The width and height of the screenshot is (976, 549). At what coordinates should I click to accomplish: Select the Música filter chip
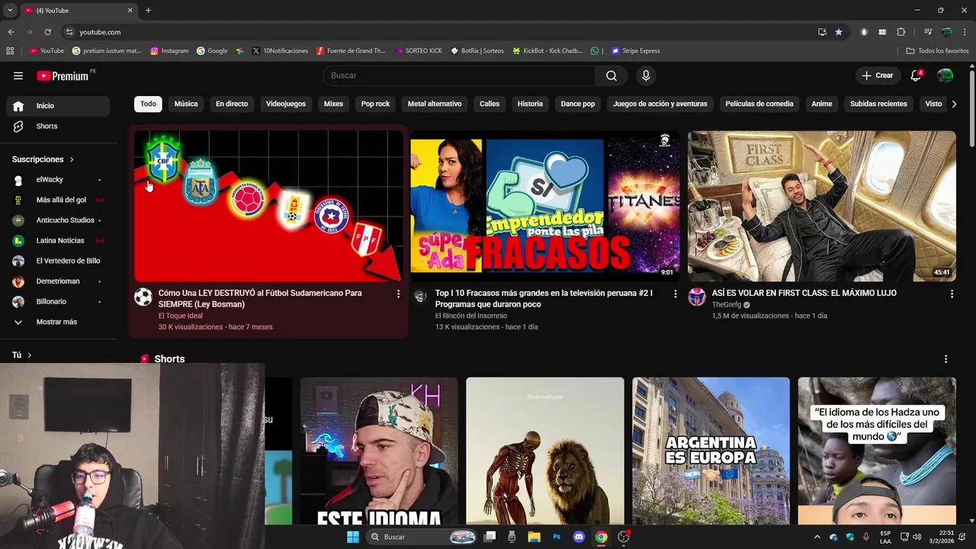tap(186, 104)
